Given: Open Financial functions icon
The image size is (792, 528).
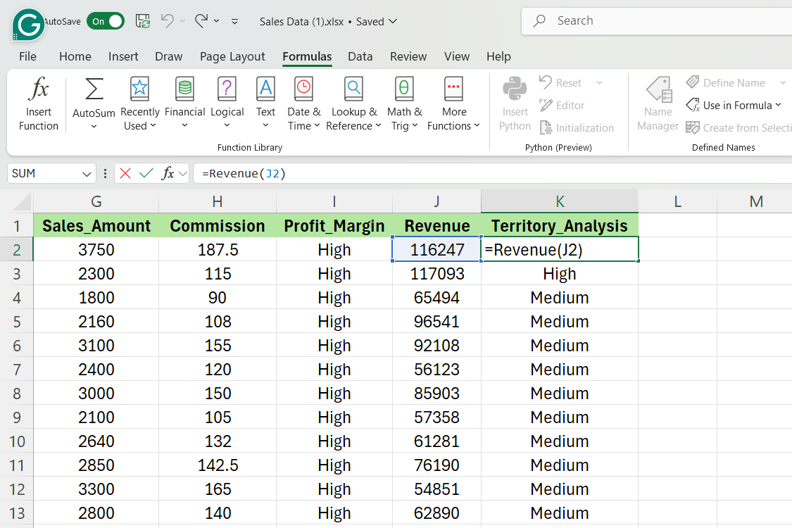Looking at the screenshot, I should click(185, 89).
